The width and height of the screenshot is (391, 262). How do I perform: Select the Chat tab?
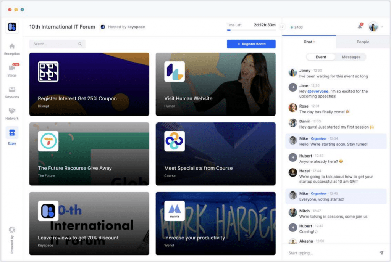(309, 42)
